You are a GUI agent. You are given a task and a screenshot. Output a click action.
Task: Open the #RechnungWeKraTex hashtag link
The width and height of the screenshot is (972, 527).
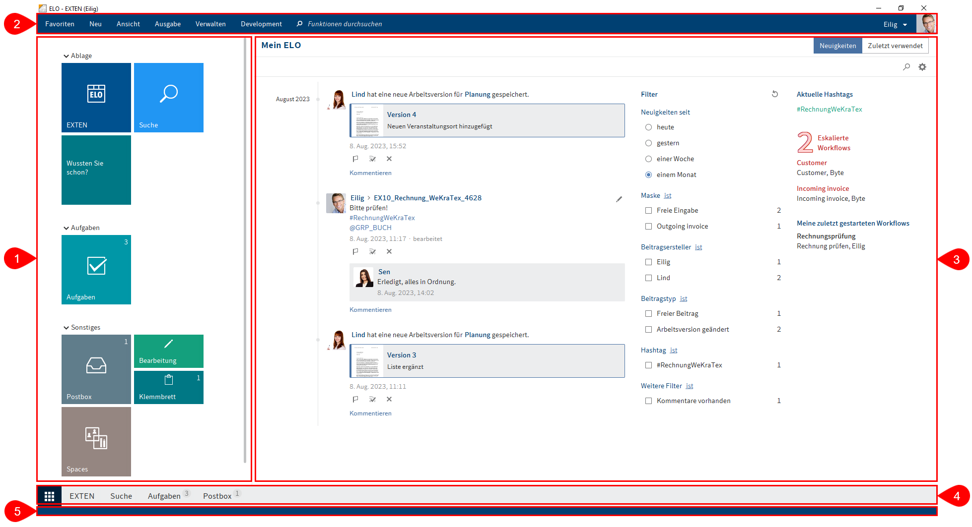(829, 109)
